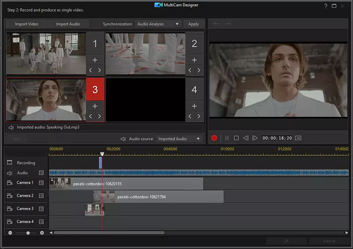Click the 00;40;00 ruler mark
This screenshot has width=353, height=249.
[x=170, y=149]
